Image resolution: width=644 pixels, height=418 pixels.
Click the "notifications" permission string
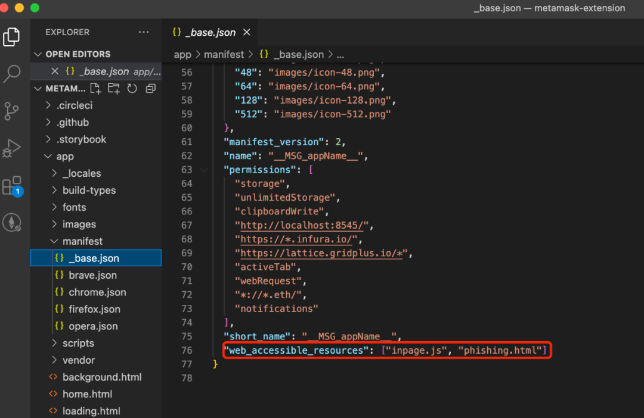[x=277, y=308]
